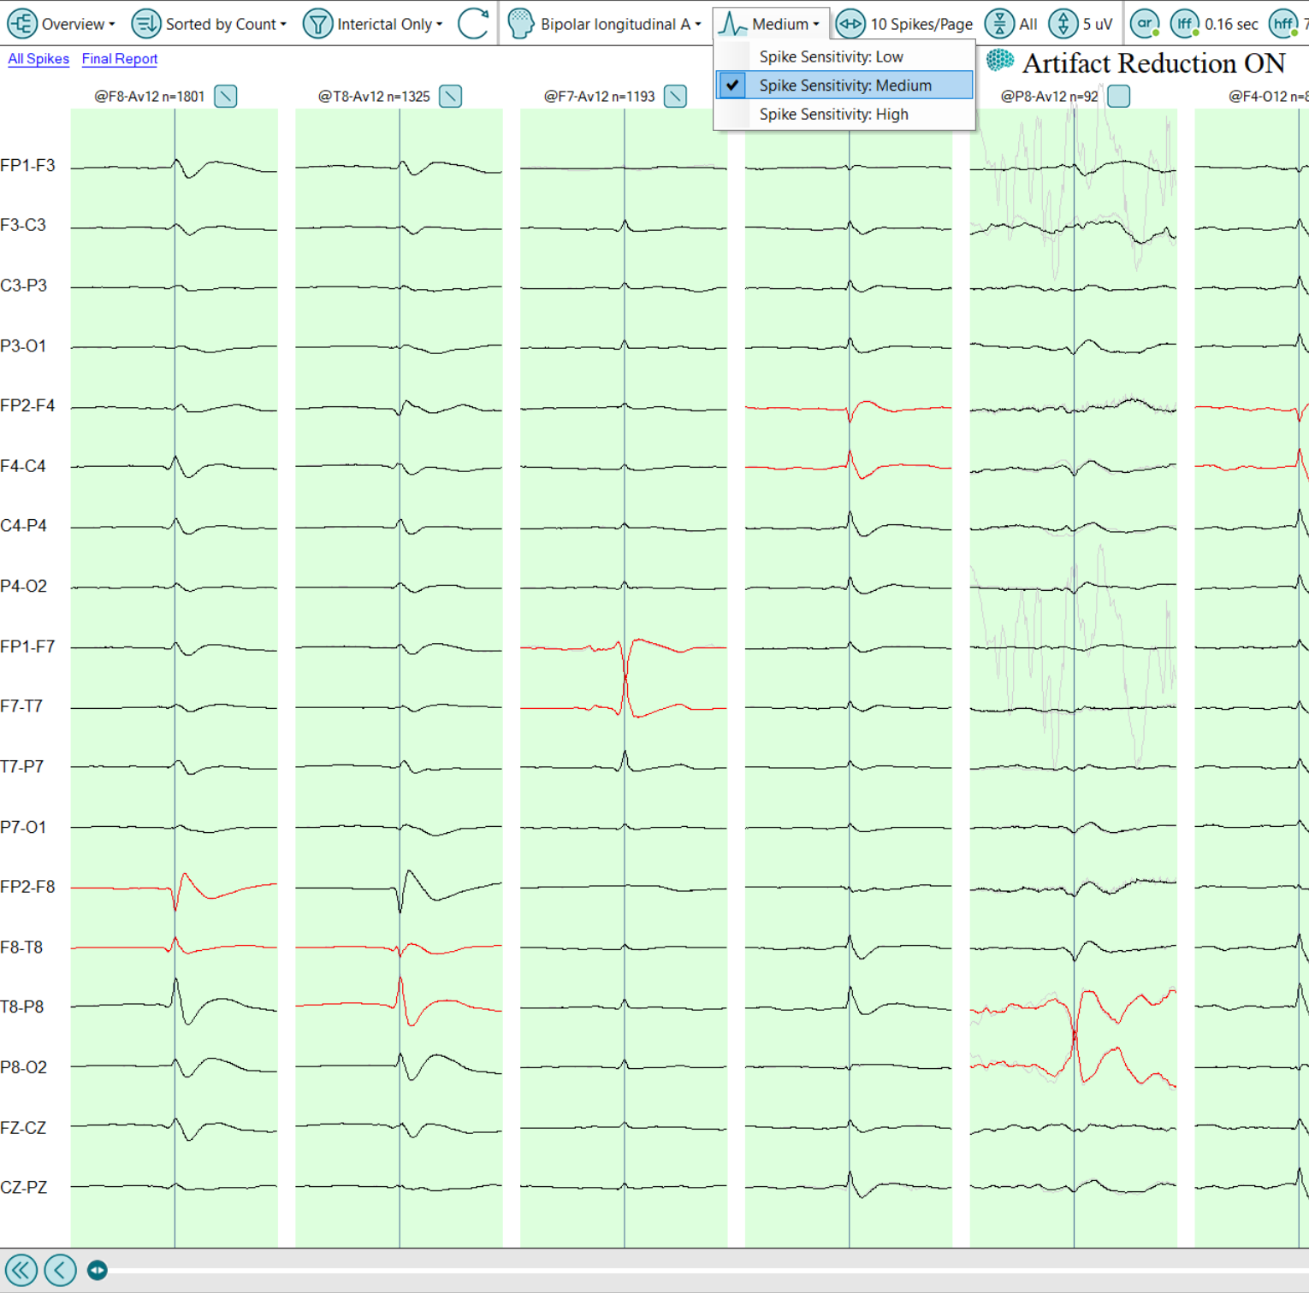The height and width of the screenshot is (1293, 1309).
Task: Click the @F7-Av12 n=1193 header text
Action: 600,97
